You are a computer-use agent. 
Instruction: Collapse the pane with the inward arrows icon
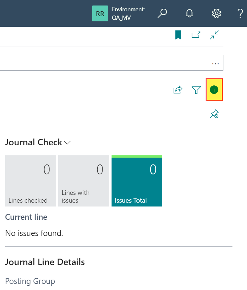pyautogui.click(x=214, y=35)
